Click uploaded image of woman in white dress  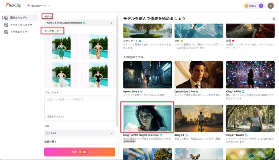tap(61, 75)
